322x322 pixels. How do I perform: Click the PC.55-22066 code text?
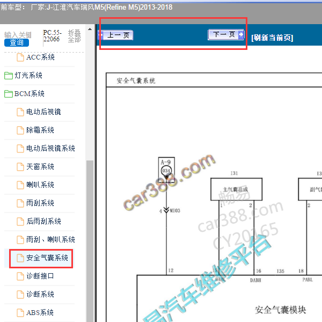pos(52,36)
